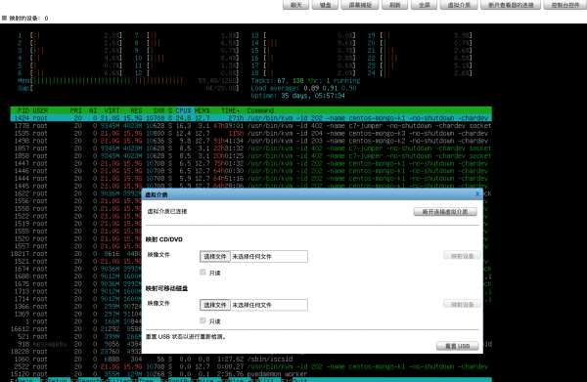
Task: Select the htop row with PID 16612
Action: pyautogui.click(x=76, y=329)
